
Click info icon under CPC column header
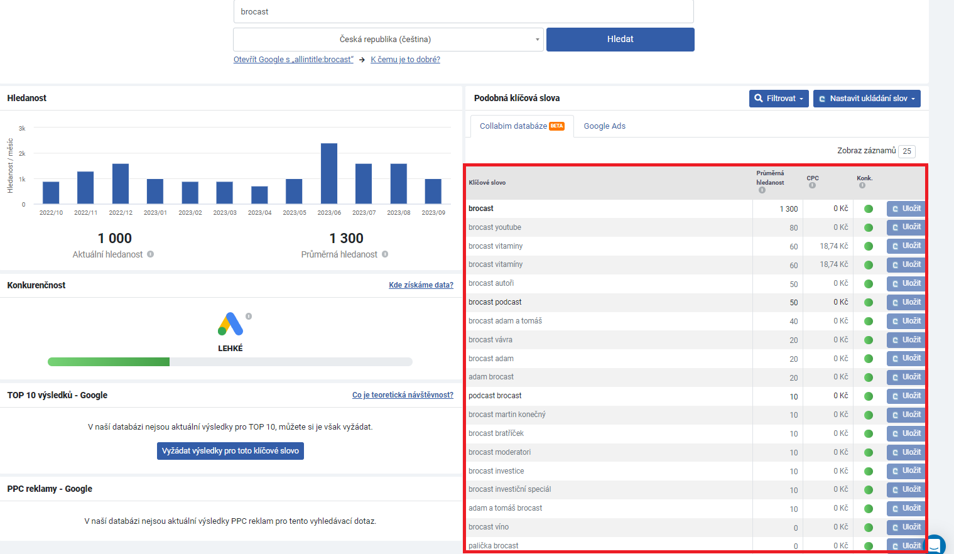tap(812, 185)
